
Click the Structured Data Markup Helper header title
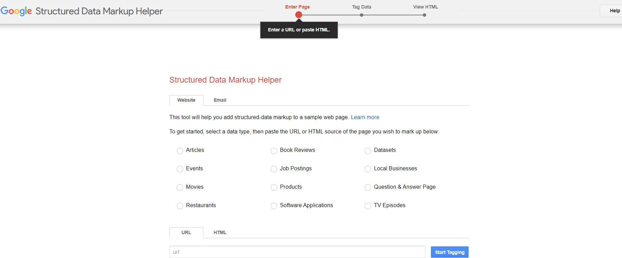[x=99, y=11]
